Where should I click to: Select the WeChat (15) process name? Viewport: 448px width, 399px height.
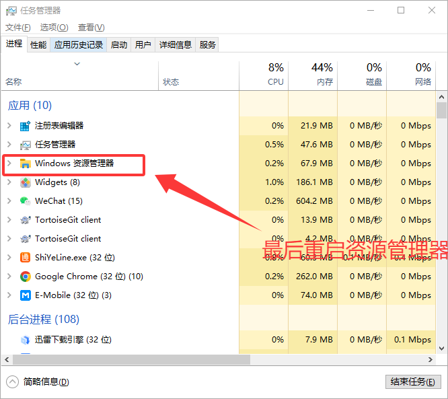(59, 201)
